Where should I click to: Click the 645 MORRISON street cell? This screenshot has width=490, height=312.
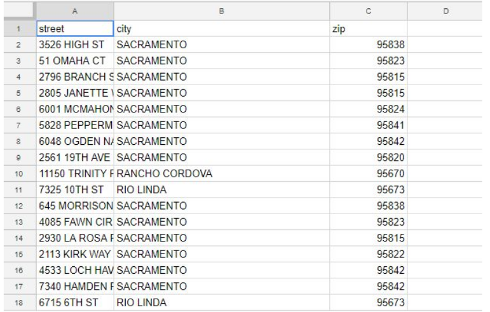75,206
